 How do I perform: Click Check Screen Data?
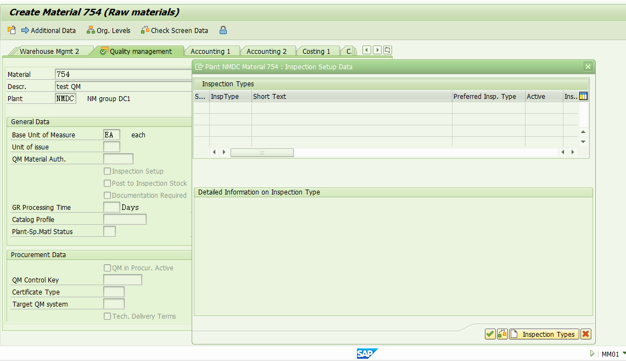pyautogui.click(x=175, y=30)
